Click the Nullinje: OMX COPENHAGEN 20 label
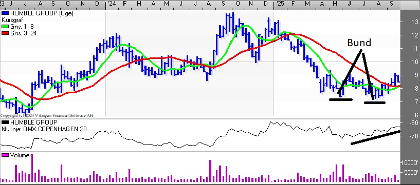Image resolution: width=420 pixels, height=185 pixels. tap(44, 129)
